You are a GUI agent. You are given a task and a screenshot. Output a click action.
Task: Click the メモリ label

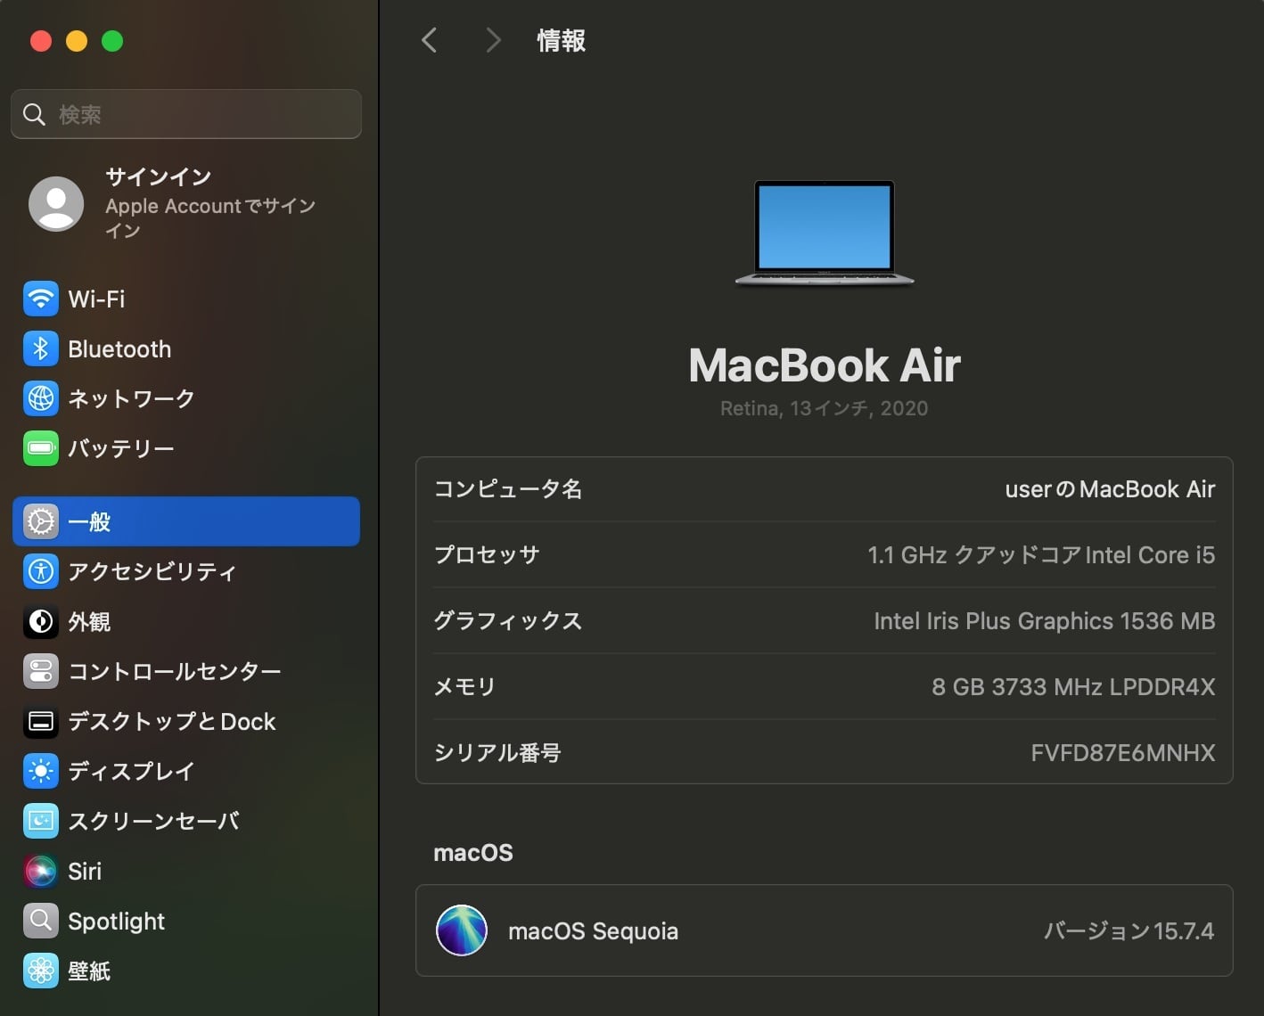pos(464,687)
